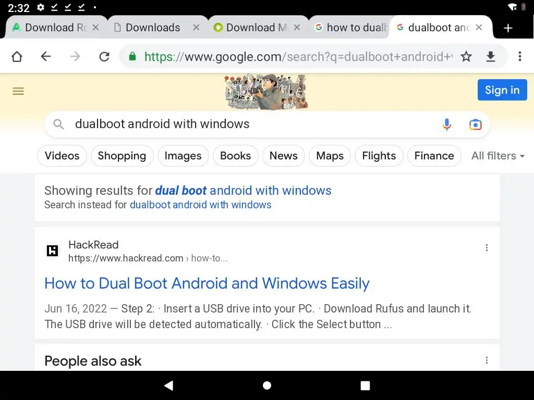Image resolution: width=534 pixels, height=400 pixels.
Task: Open the Google Doodle image
Action: click(x=266, y=92)
